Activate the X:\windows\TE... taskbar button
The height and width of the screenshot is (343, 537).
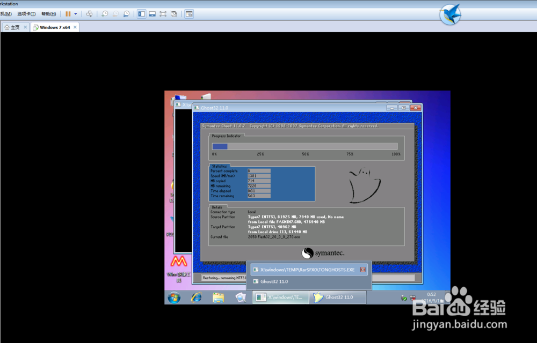(281, 297)
